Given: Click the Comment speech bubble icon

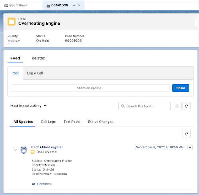Looking at the screenshot, I should (x=33, y=184).
